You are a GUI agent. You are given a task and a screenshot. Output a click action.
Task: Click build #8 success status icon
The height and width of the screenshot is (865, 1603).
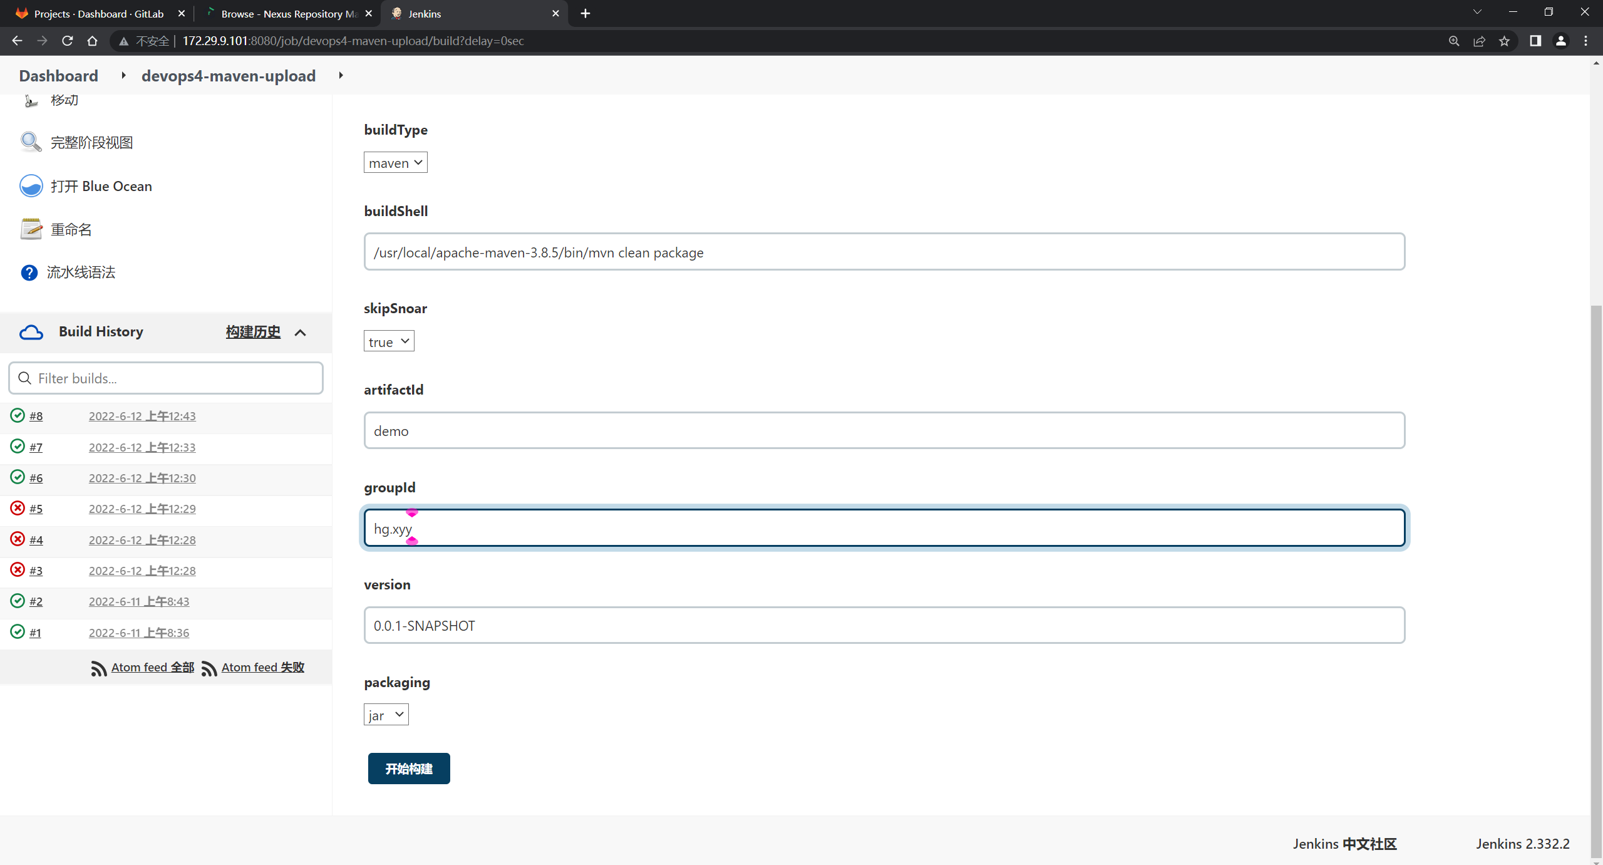point(18,415)
